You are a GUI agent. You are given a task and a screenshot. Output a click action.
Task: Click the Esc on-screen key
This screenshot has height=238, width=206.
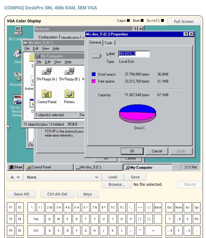click(x=170, y=207)
